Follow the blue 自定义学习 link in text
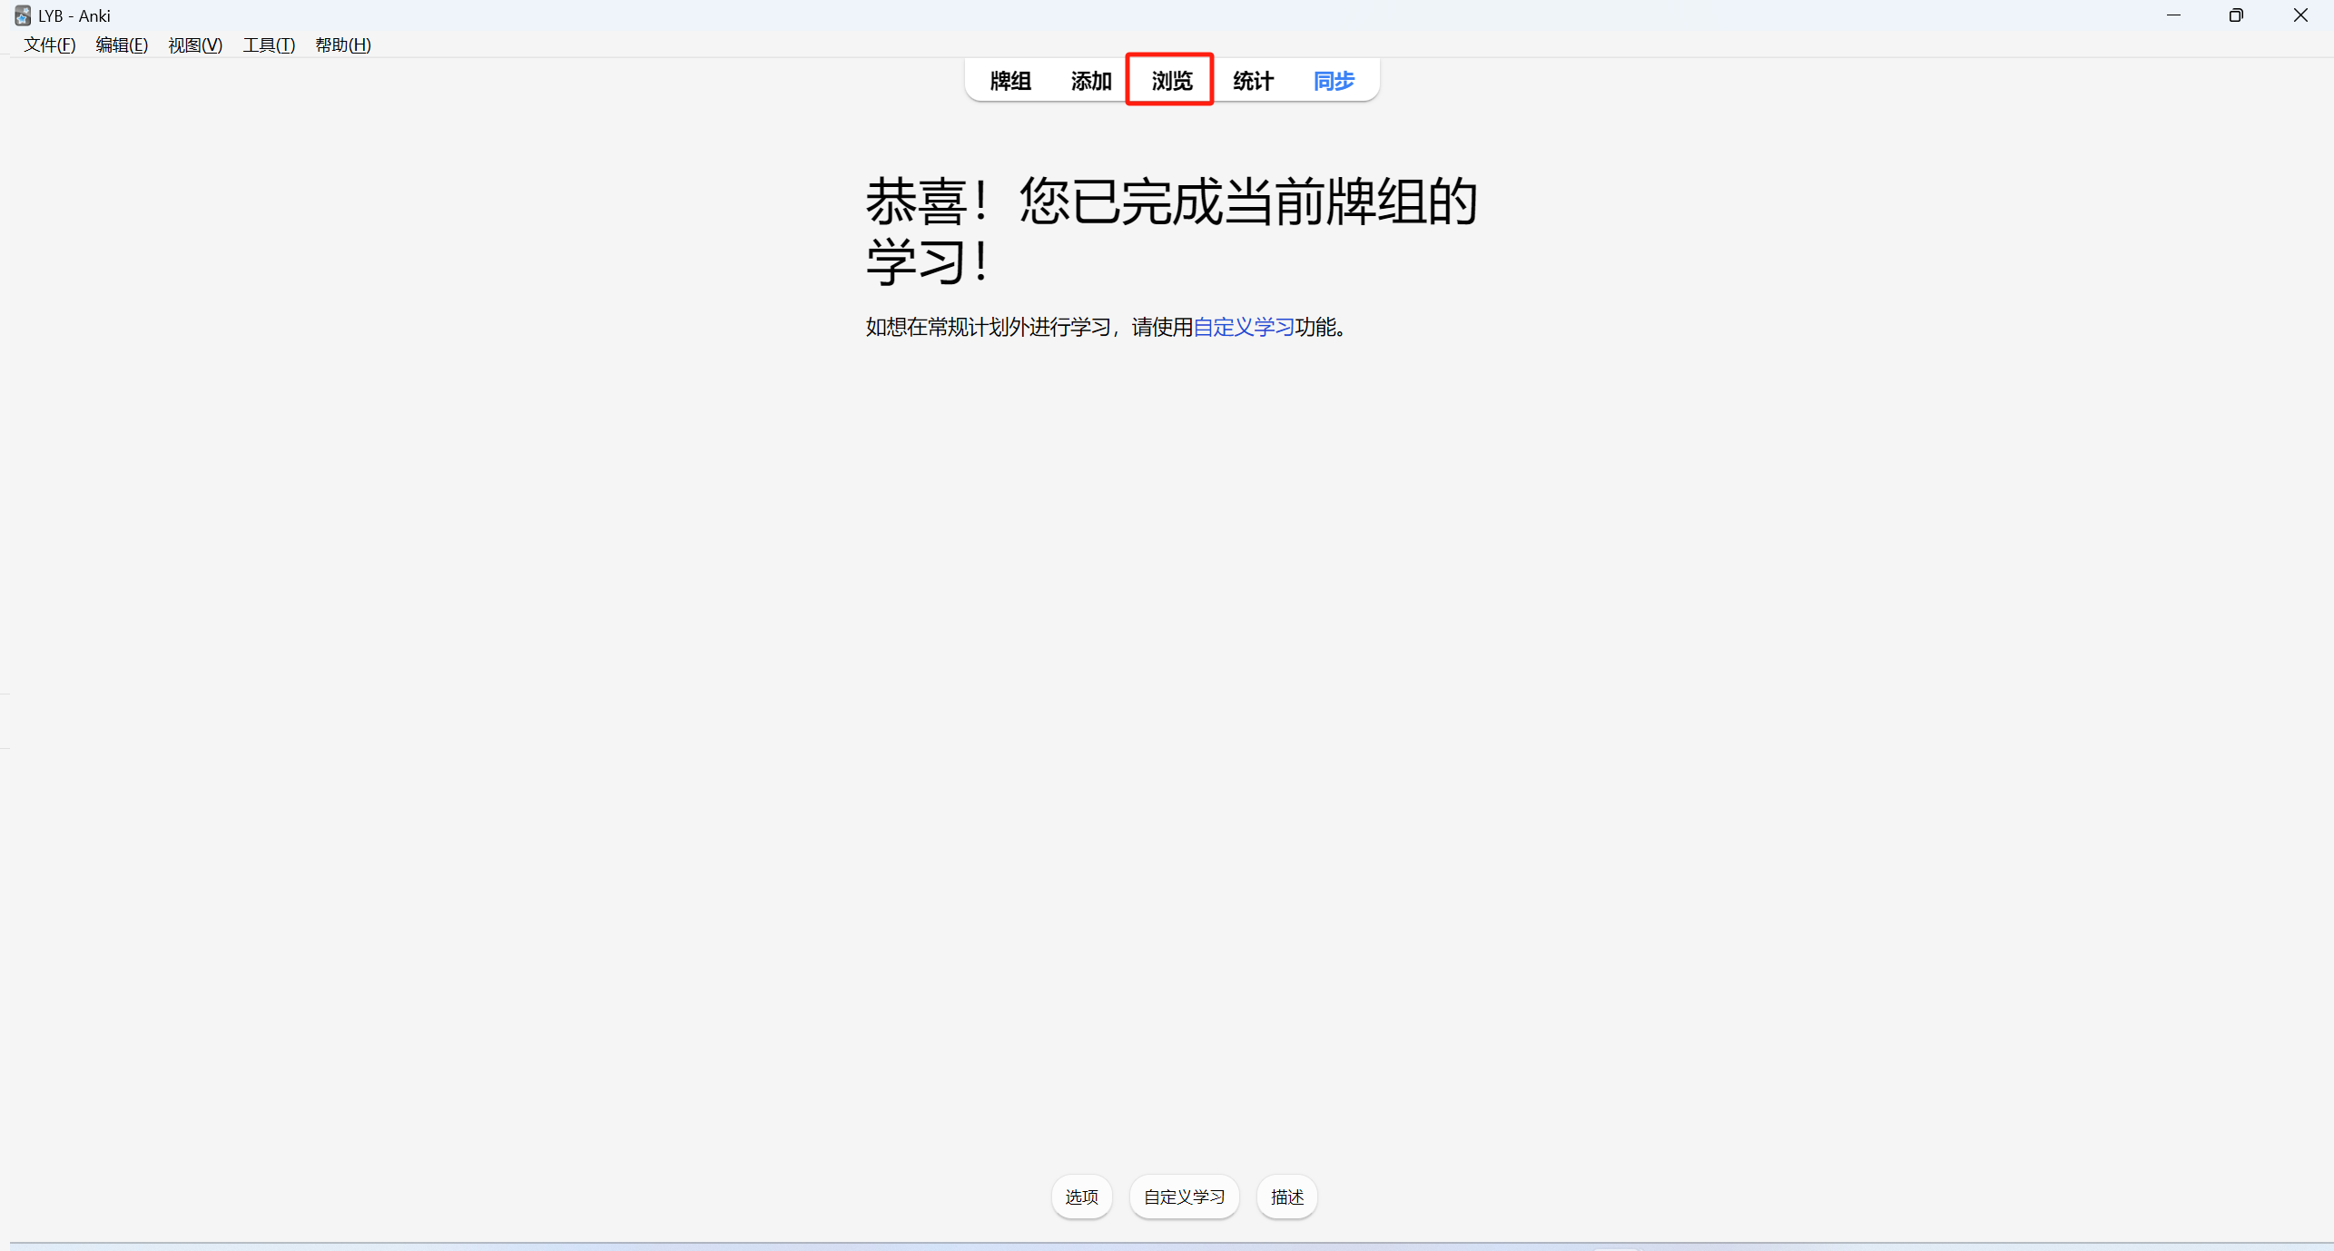2334x1251 pixels. pyautogui.click(x=1244, y=327)
